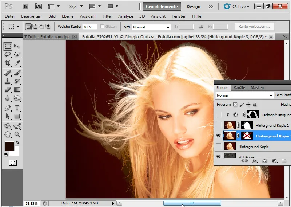This screenshot has height=207, width=291.
Task: Open the Datei menu
Action: point(10,16)
